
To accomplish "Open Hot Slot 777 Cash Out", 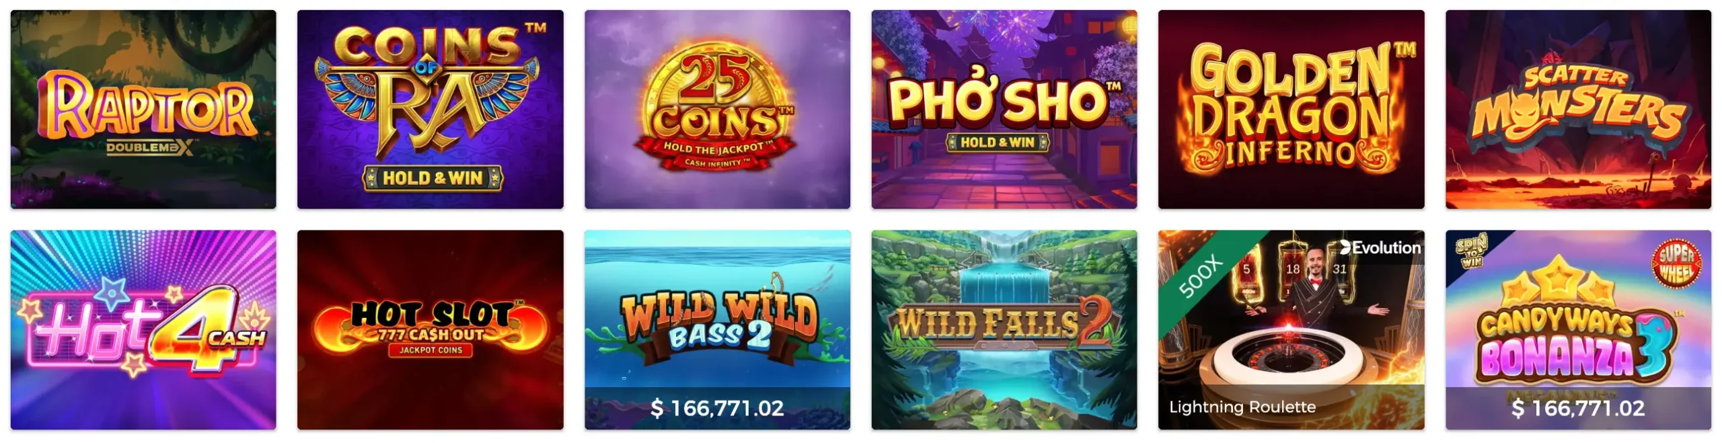I will 430,329.
